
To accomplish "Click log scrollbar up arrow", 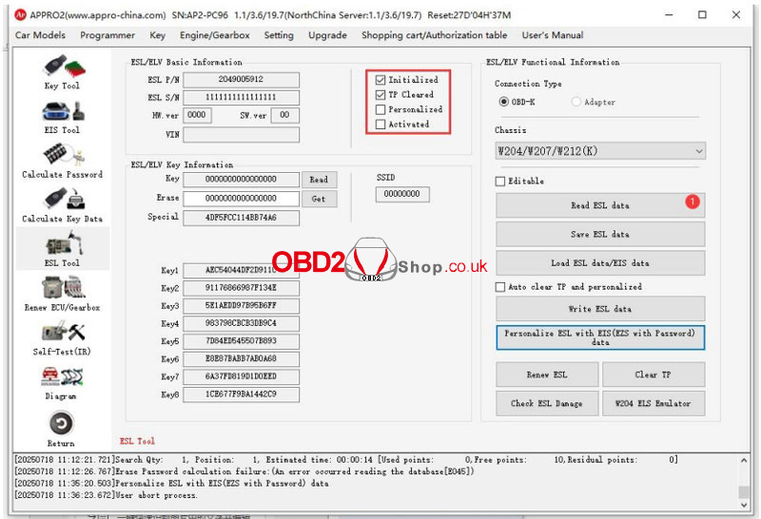I will [744, 460].
